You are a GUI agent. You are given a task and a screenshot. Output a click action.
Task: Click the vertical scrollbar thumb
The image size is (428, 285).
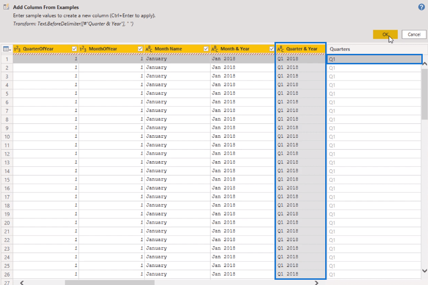(x=425, y=94)
